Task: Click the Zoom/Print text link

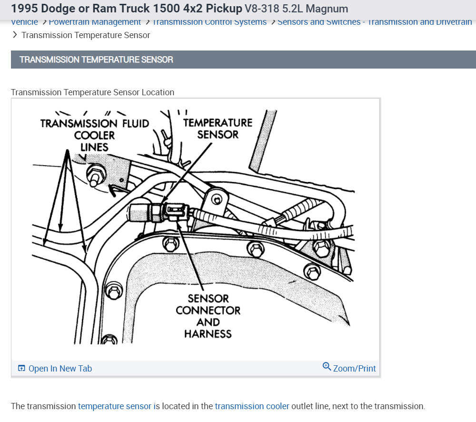Action: (x=354, y=369)
